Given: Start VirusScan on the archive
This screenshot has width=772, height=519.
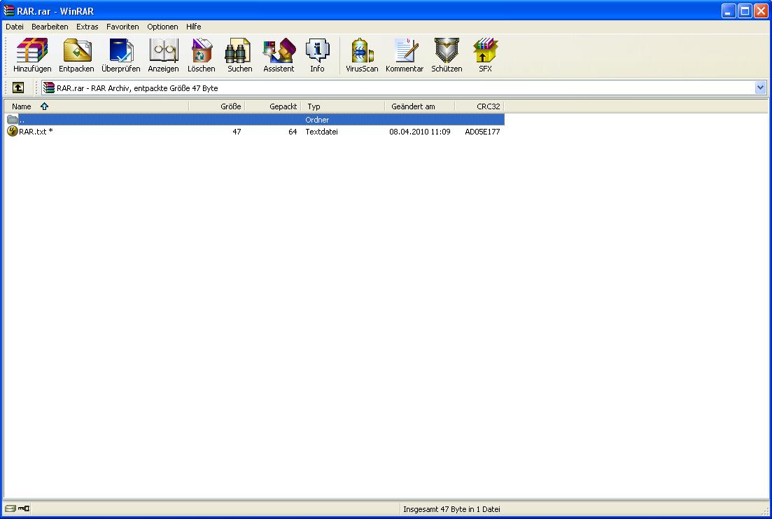Looking at the screenshot, I should (x=362, y=55).
